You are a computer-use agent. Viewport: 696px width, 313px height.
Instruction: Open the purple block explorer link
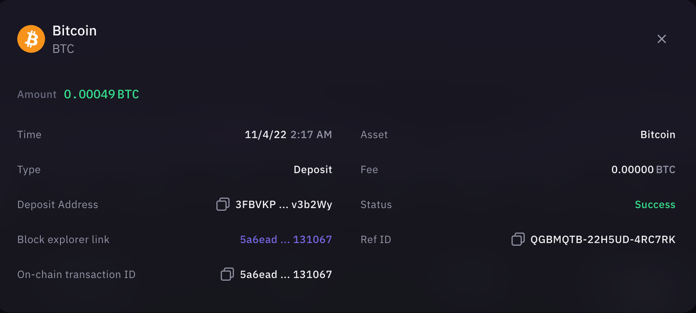coord(286,239)
